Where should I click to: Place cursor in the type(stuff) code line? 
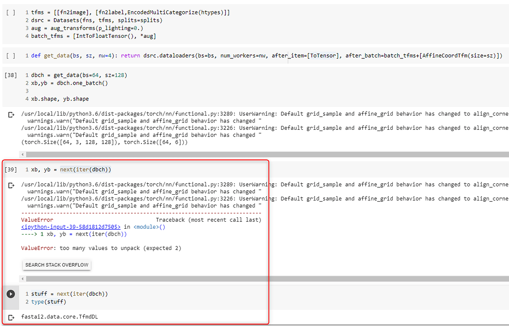pos(49,301)
